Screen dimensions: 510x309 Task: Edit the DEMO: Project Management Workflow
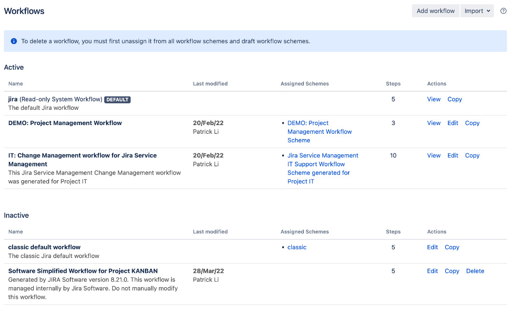(x=453, y=123)
